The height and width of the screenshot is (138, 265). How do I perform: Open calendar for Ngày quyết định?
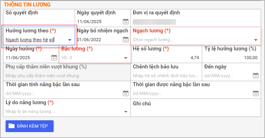(x=125, y=21)
